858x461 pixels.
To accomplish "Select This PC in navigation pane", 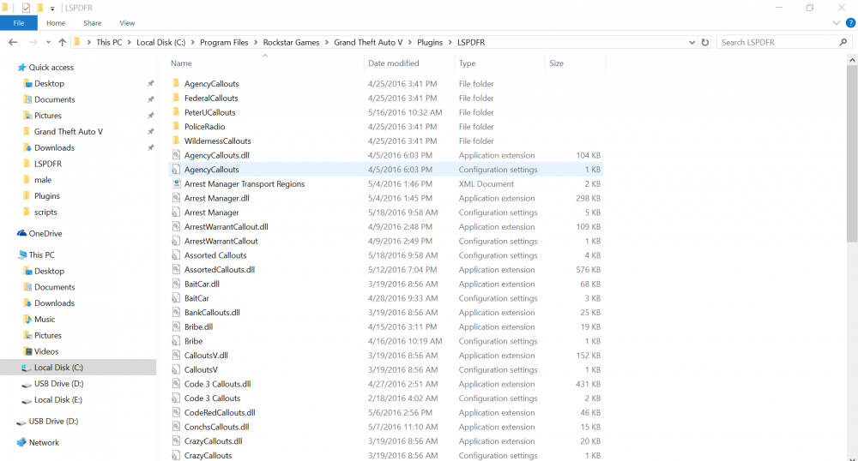I will pos(41,255).
